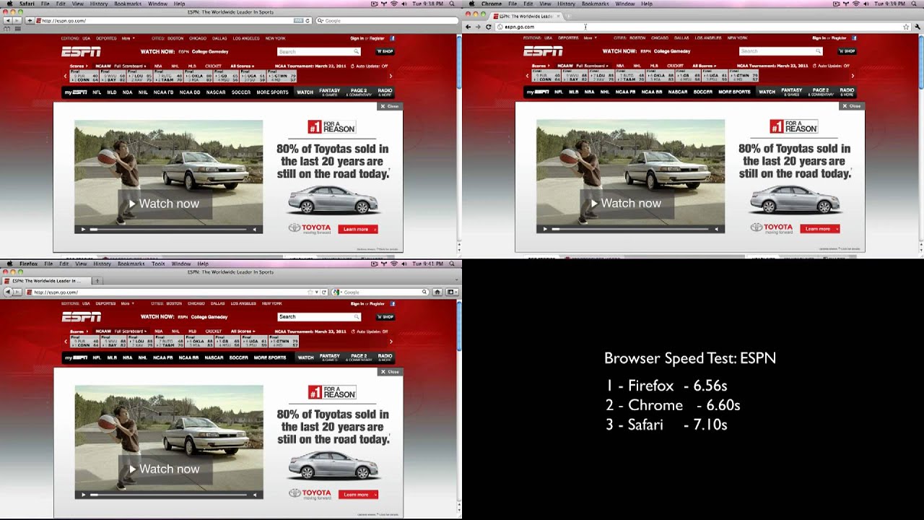Open the Wi-Fi icon in Firefox's menu bar
Viewport: 924px width, 520px height.
pos(393,264)
